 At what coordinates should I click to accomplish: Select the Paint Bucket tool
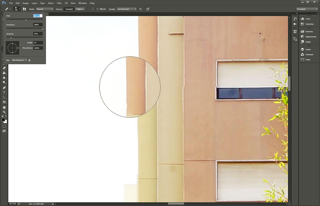click(x=4, y=73)
